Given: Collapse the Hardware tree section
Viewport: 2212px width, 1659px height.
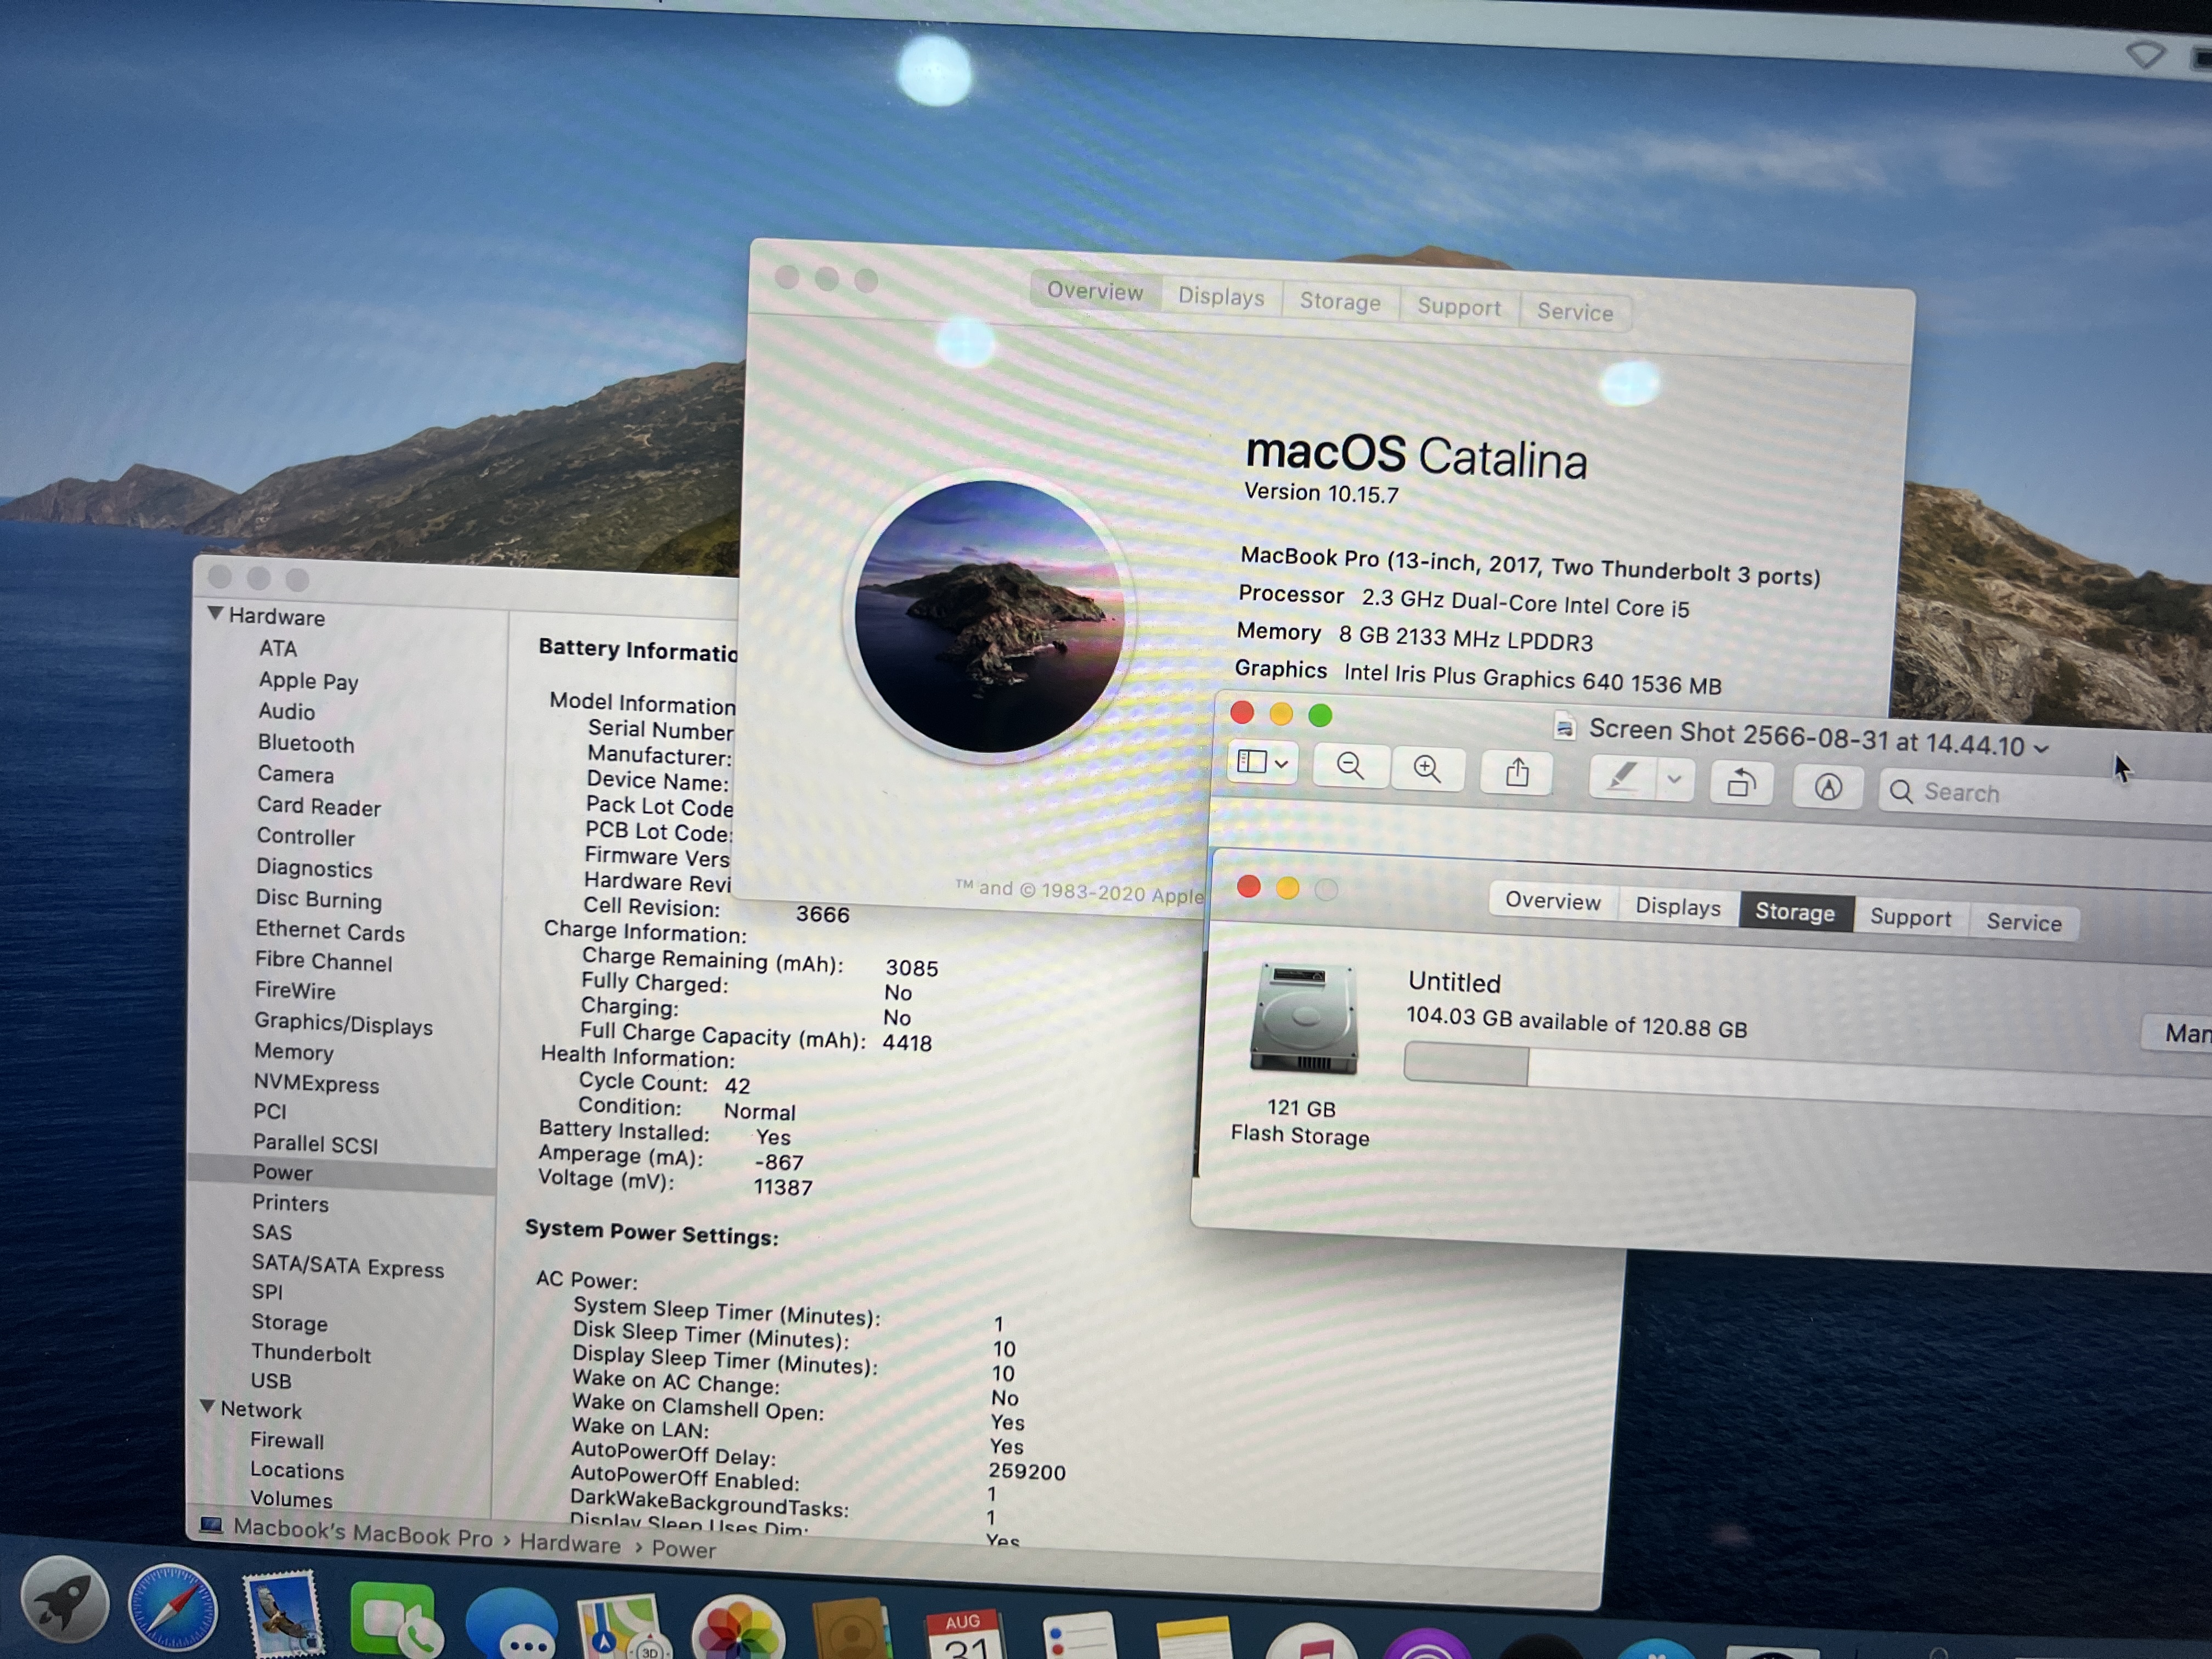Looking at the screenshot, I should [x=215, y=613].
